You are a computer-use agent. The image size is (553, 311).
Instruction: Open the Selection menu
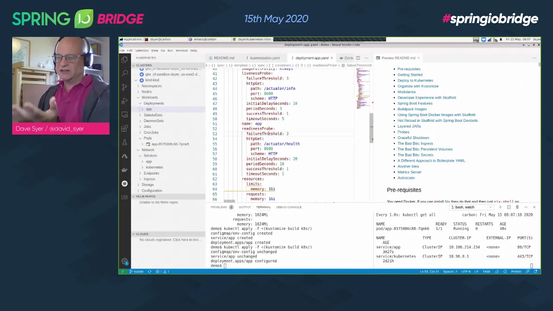[142, 51]
